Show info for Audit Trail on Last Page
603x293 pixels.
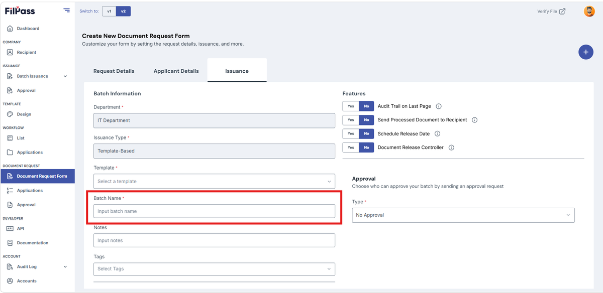click(x=439, y=106)
